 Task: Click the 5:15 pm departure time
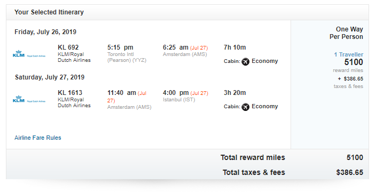[120, 47]
